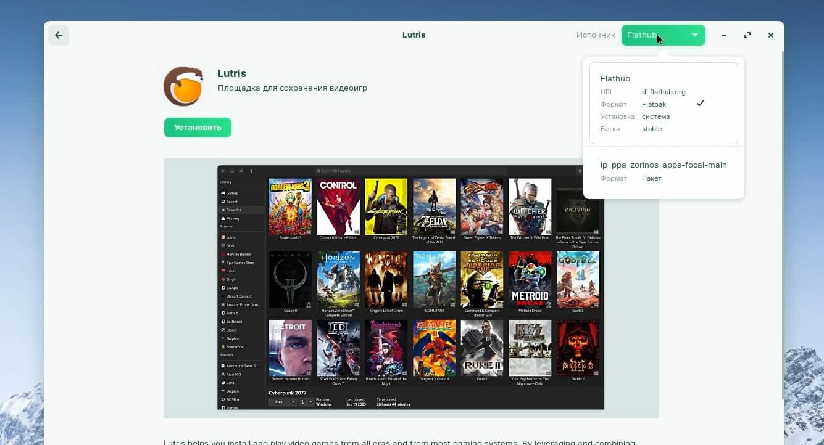
Task: Click the Площадка для сохранения видеоигр subtitle
Action: [293, 88]
